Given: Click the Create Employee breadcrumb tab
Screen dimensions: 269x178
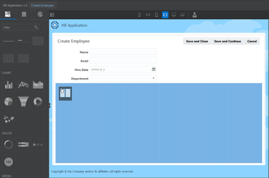Looking at the screenshot, I should coord(42,5).
